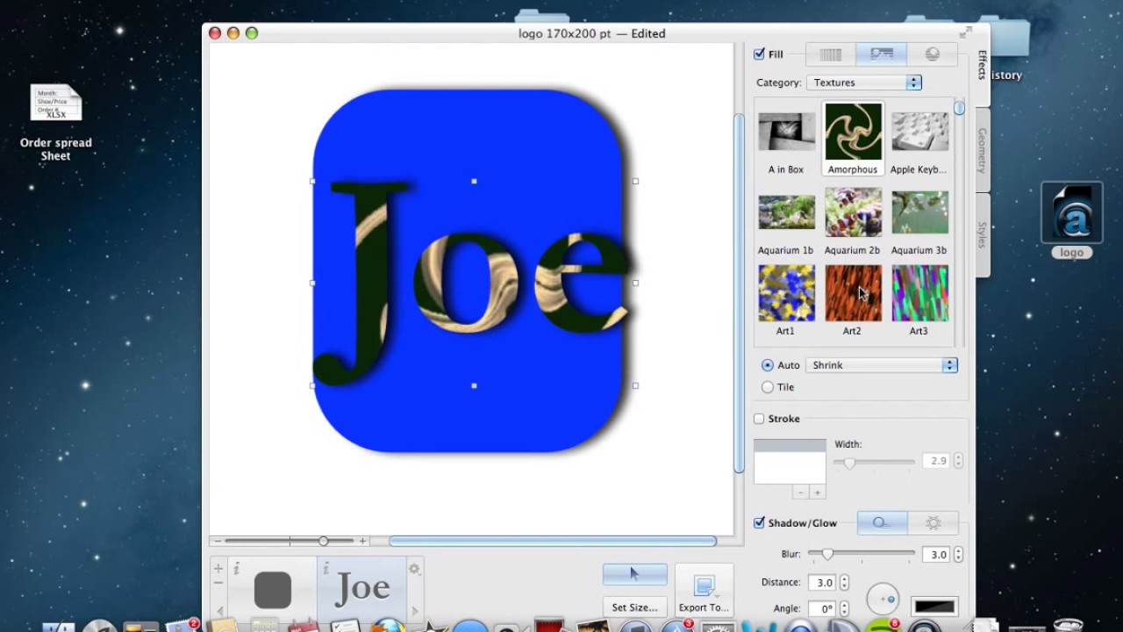1123x632 pixels.
Task: Select the Auto radio button
Action: tap(768, 365)
